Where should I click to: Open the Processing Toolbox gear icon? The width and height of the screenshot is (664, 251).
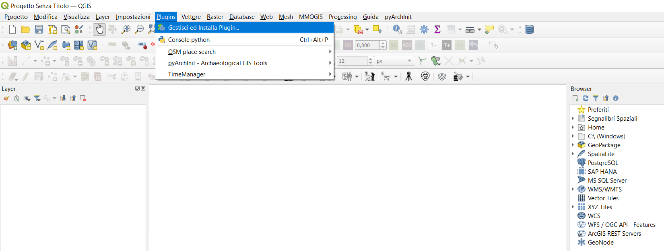point(424,29)
